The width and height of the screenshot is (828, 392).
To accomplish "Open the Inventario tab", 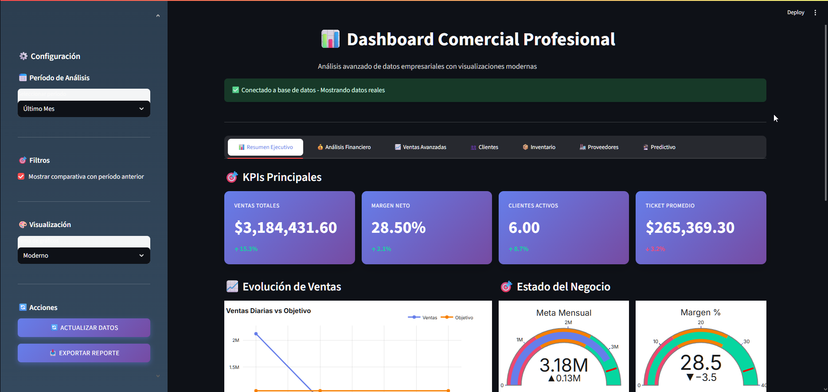I will (539, 147).
